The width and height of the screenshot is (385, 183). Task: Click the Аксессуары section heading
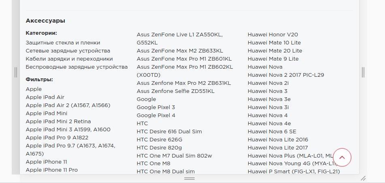(45, 21)
